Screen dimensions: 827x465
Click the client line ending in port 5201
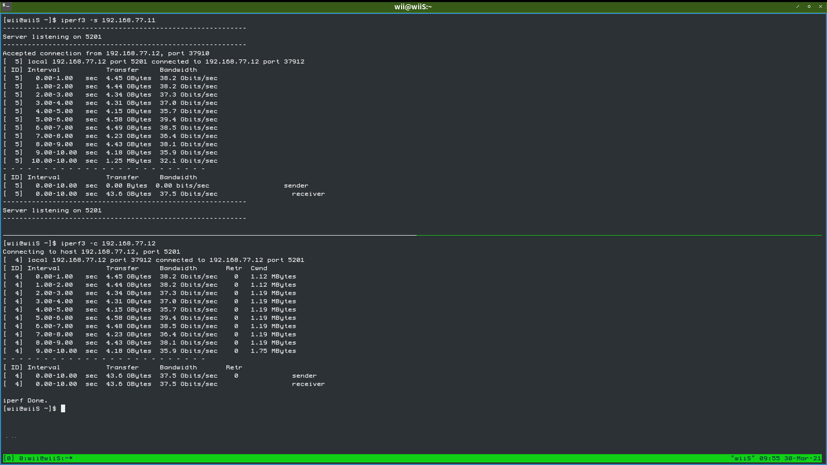[154, 260]
